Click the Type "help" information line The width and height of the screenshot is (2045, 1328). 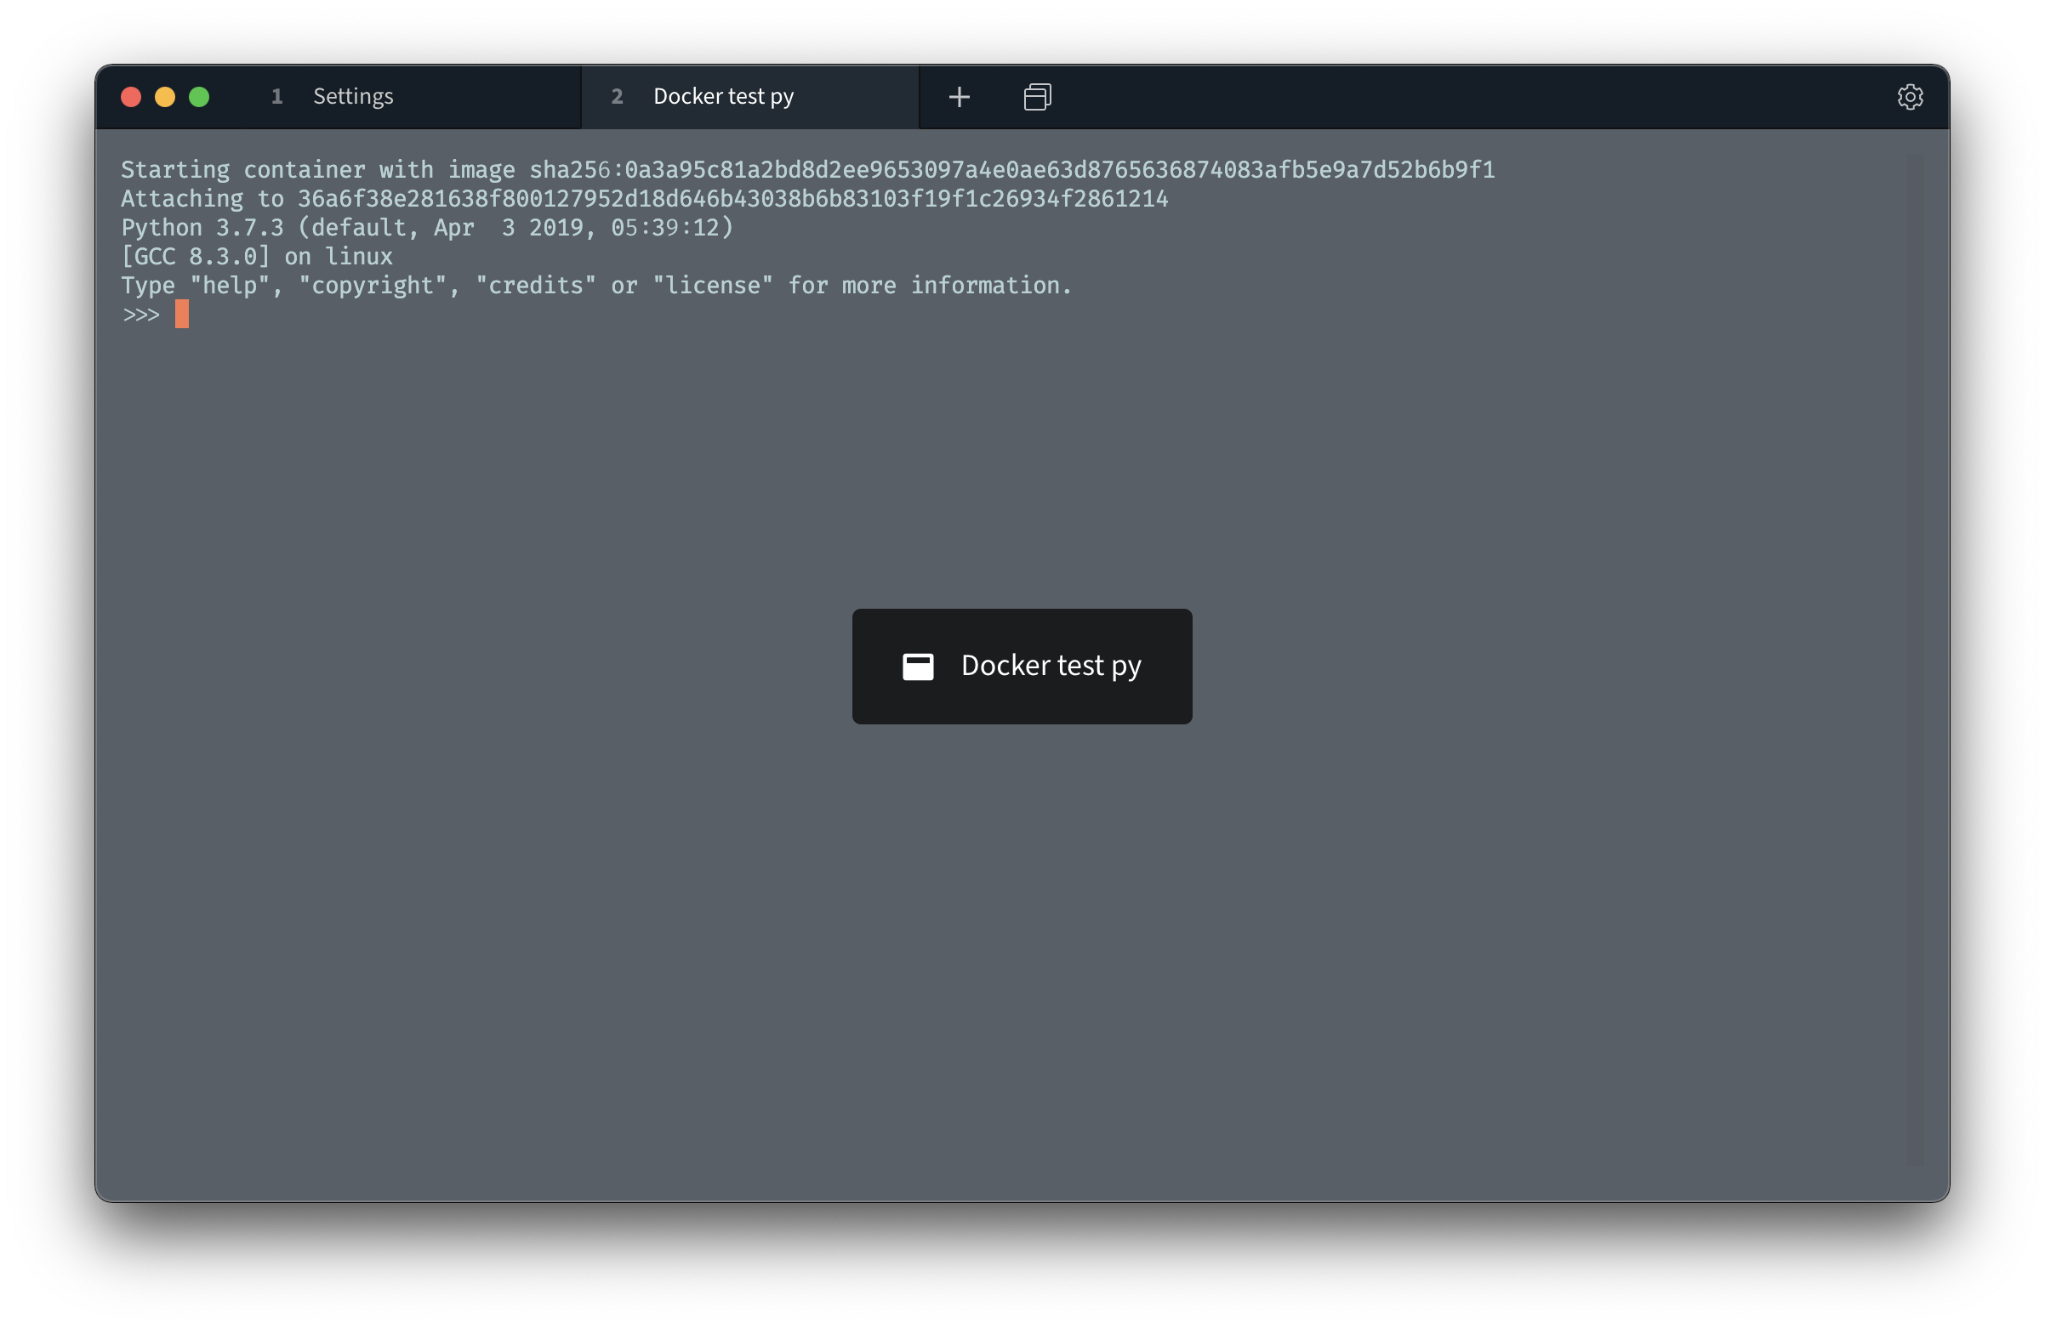[x=596, y=286]
